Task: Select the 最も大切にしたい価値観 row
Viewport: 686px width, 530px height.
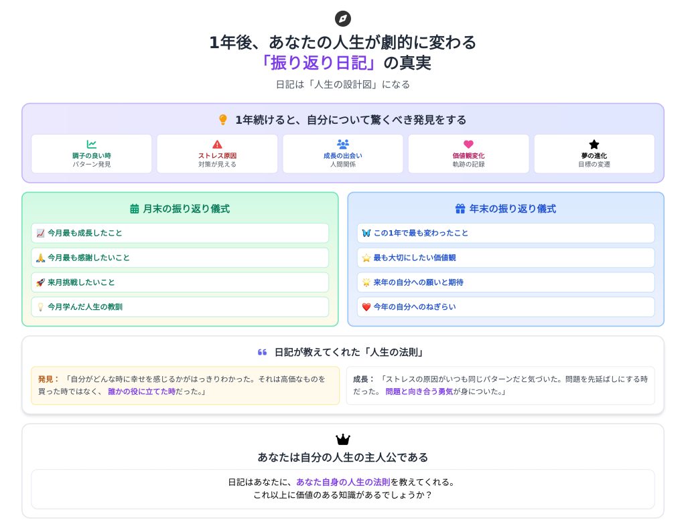Action: coord(506,258)
